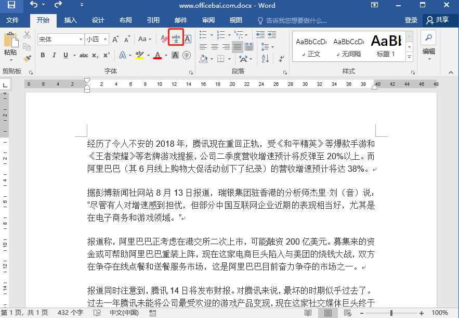This screenshot has height=318, width=459.
Task: Increase the paragraph indent
Action: pyautogui.click(x=272, y=34)
